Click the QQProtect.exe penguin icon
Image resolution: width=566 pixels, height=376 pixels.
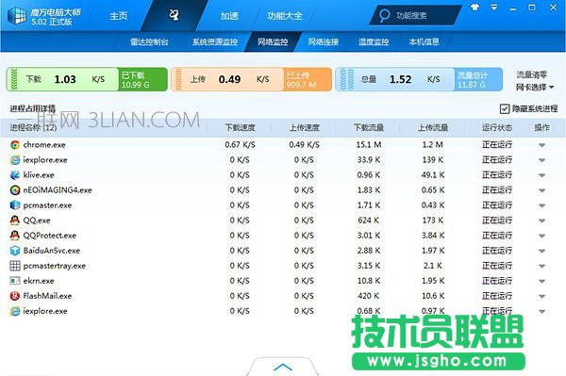tap(15, 236)
